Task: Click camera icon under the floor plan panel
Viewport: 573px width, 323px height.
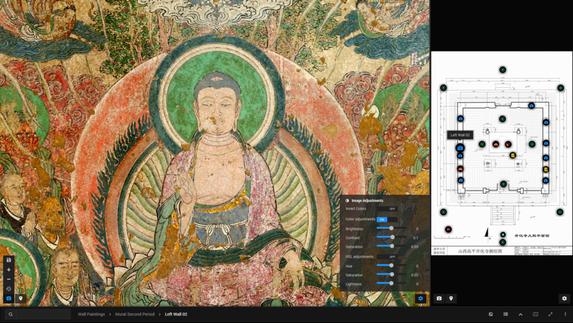Action: (x=439, y=298)
